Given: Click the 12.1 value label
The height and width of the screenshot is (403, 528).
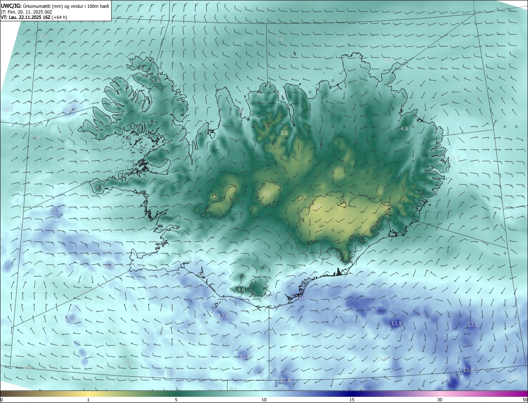Looking at the screenshot, I should pyautogui.click(x=56, y=211).
